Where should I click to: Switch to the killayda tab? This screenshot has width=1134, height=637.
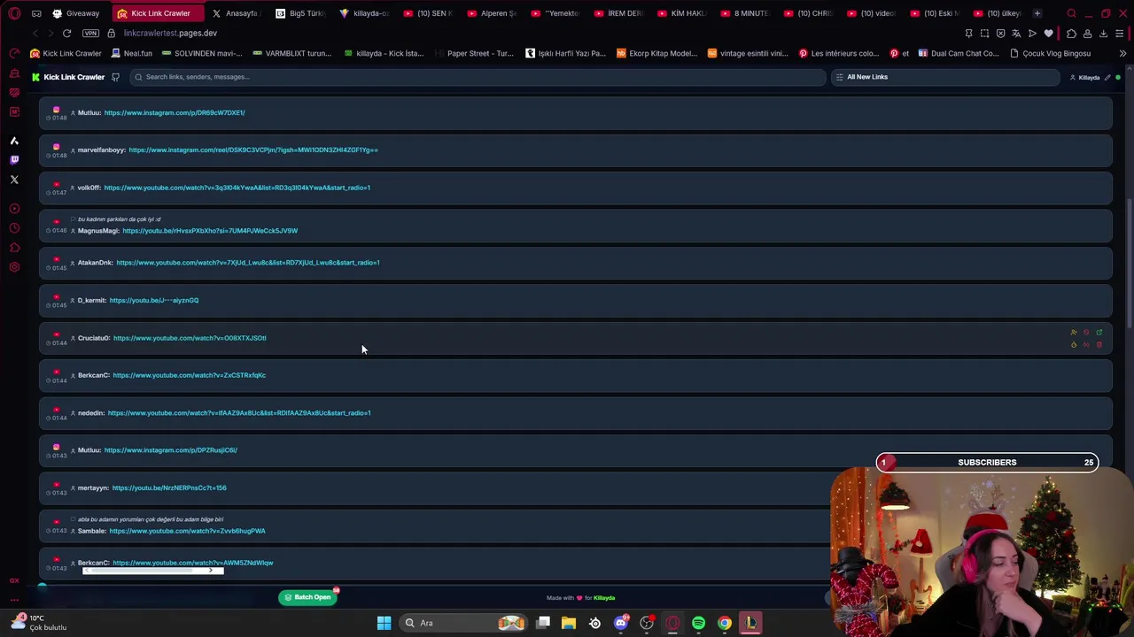click(x=364, y=13)
